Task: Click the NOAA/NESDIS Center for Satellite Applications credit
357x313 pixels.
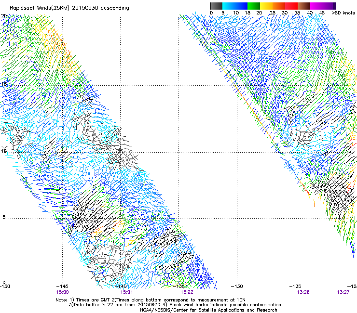Action: [x=208, y=310]
